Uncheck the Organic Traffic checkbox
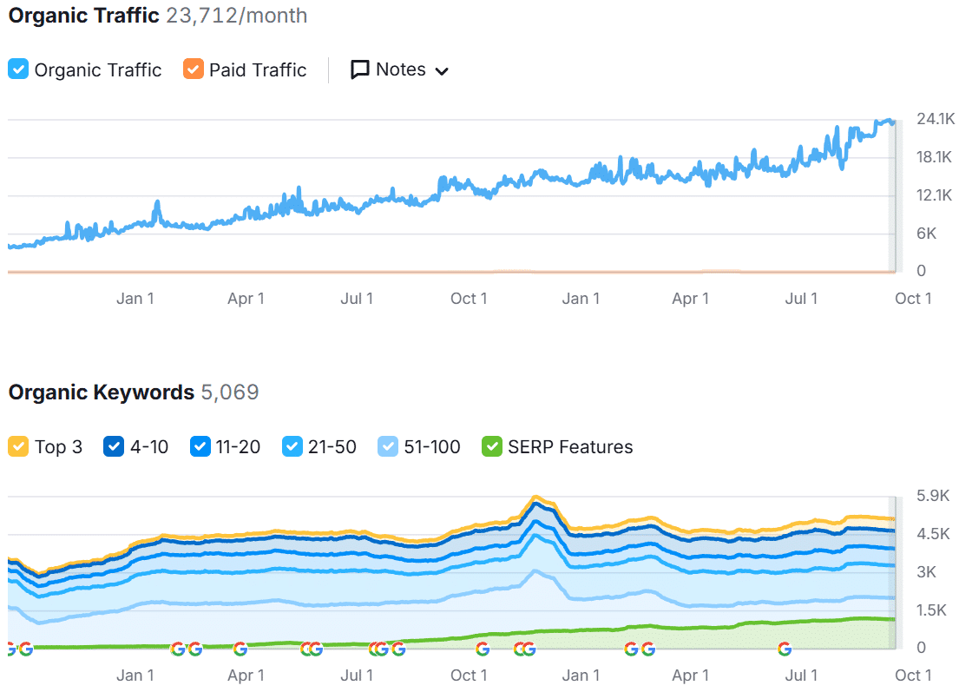This screenshot has height=692, width=959. 18,69
